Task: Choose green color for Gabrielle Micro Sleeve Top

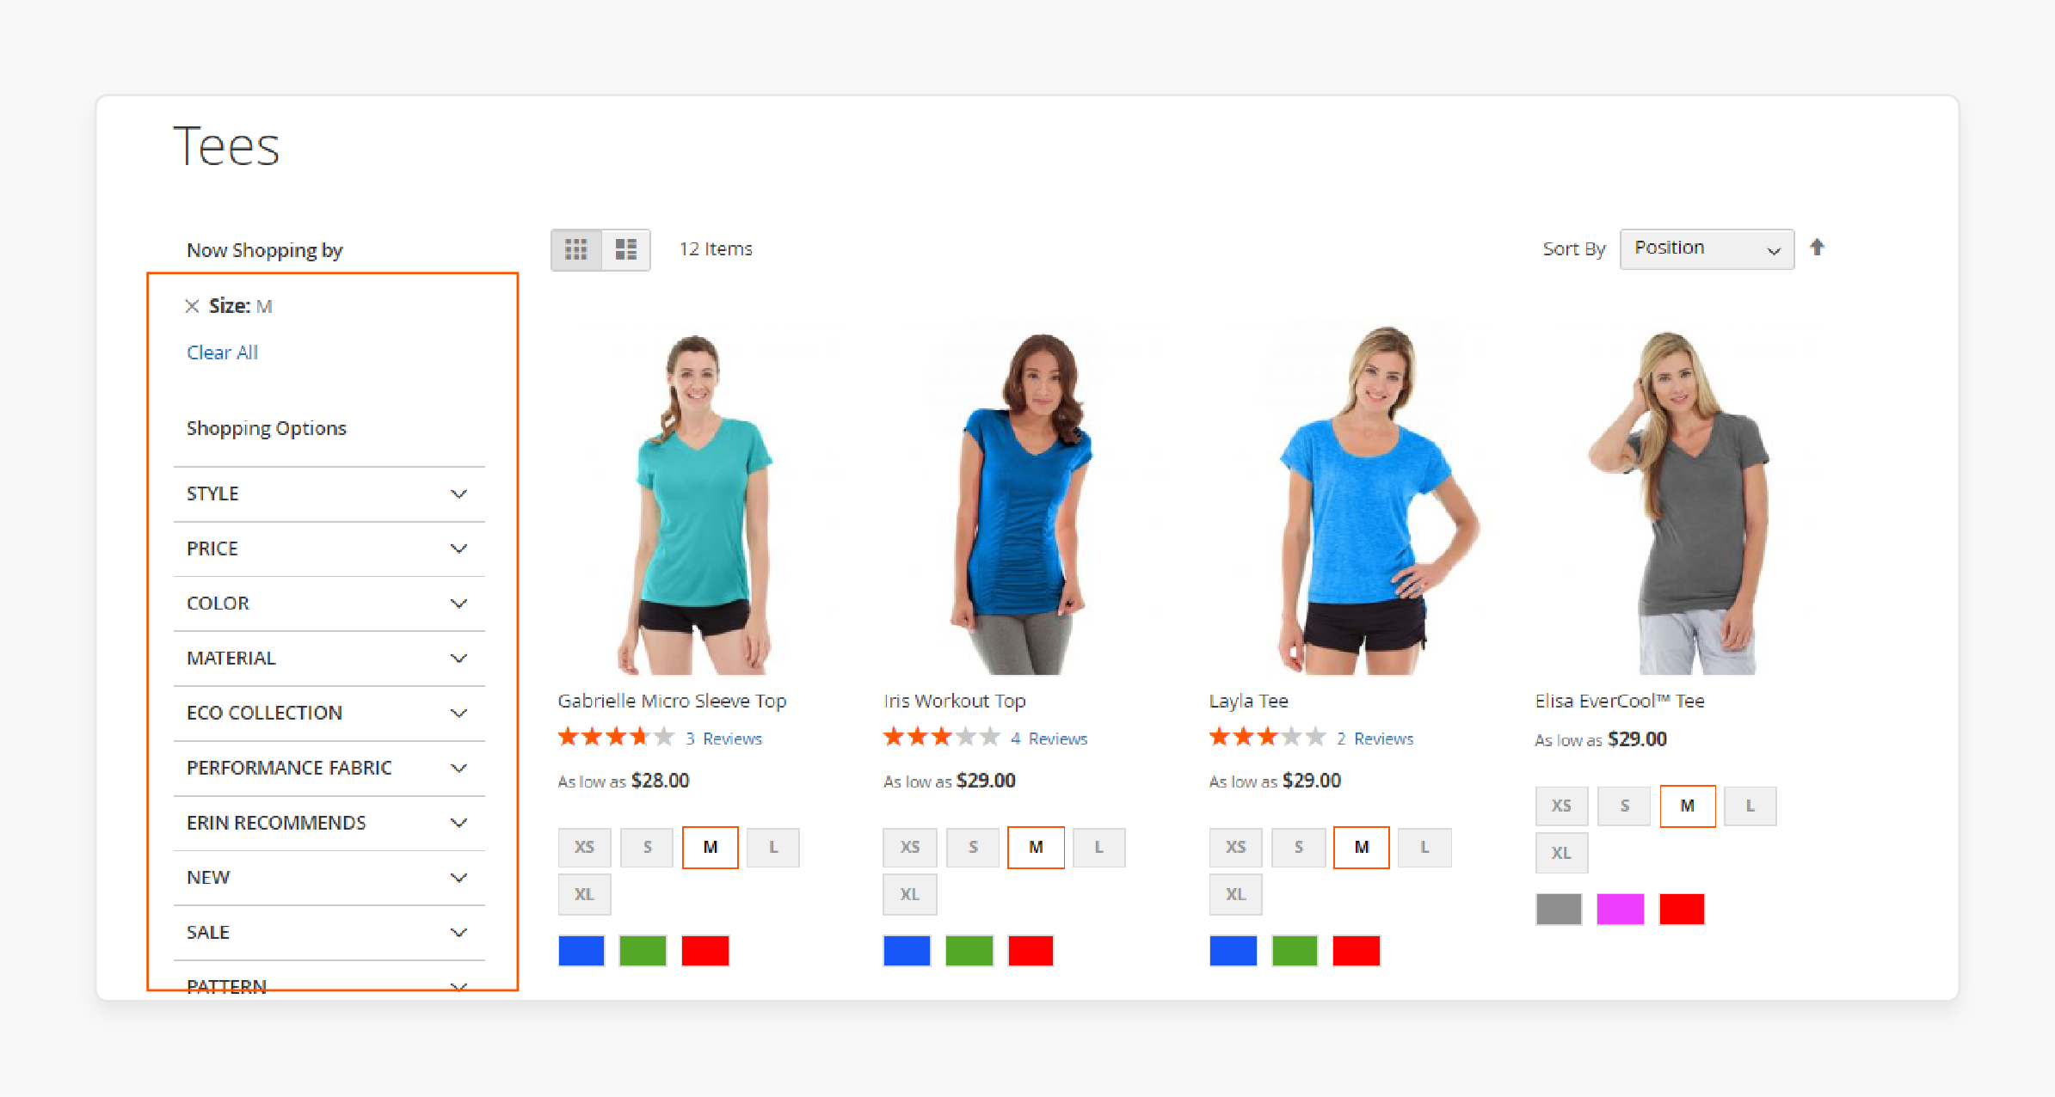Action: coord(643,951)
